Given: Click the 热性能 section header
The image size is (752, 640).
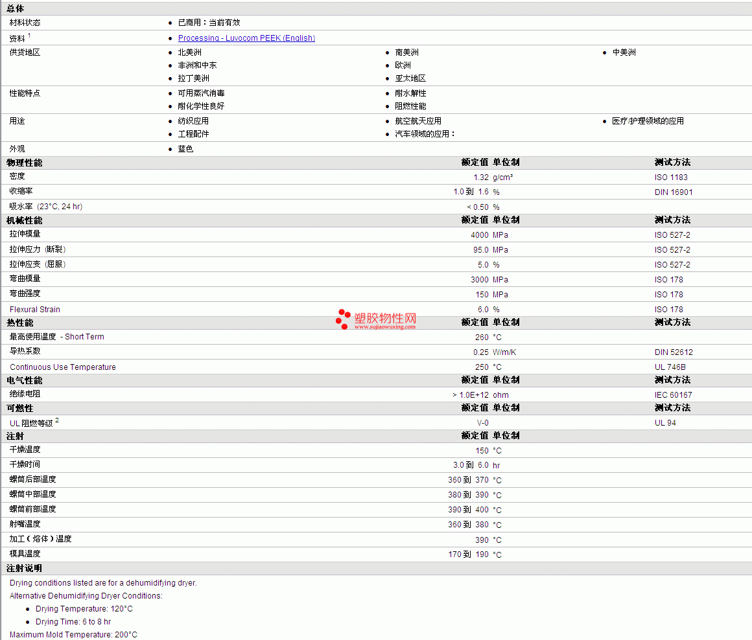Looking at the screenshot, I should tap(20, 323).
